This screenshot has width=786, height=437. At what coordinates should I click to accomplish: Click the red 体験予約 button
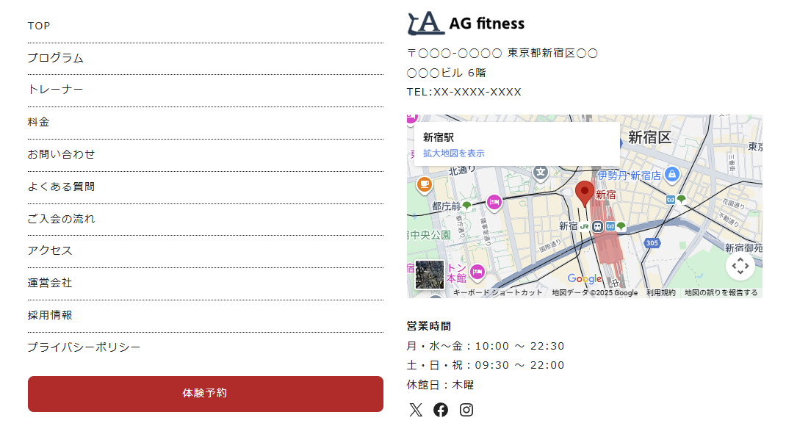click(x=206, y=394)
